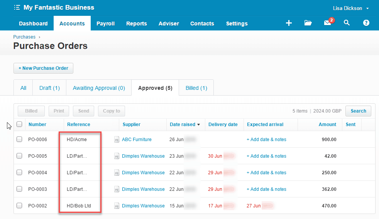Open the Reports menu
Image resolution: width=379 pixels, height=219 pixels.
137,24
